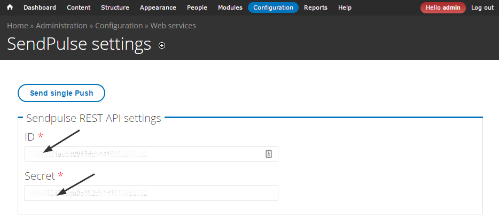
Task: Open the Structure menu
Action: [115, 7]
